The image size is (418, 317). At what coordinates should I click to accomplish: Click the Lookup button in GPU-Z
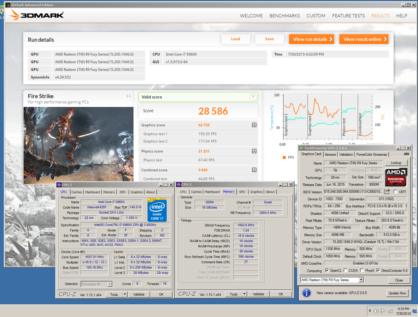(x=396, y=163)
